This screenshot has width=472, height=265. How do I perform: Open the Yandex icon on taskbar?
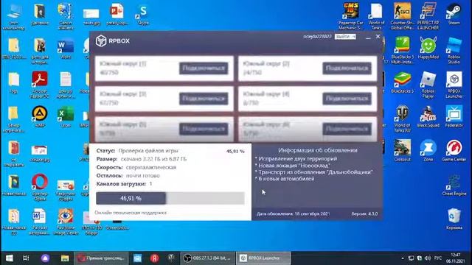[154, 258]
